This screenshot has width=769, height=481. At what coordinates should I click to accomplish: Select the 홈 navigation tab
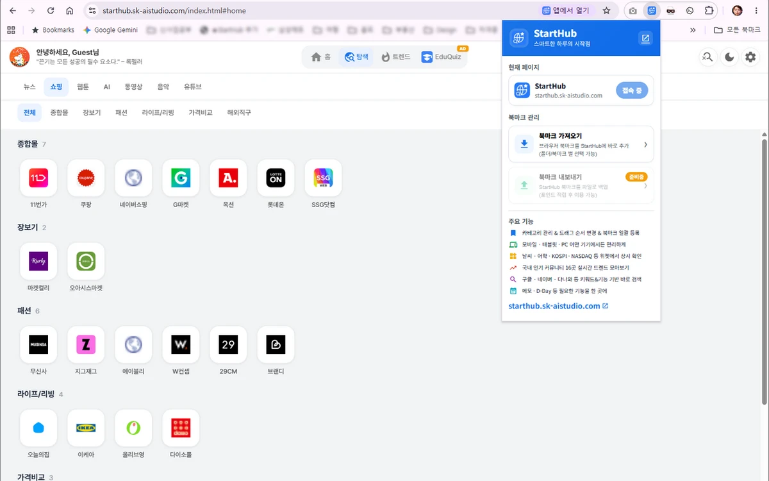pos(321,57)
